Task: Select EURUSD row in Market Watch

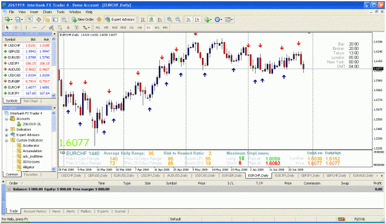Action: click(x=27, y=57)
